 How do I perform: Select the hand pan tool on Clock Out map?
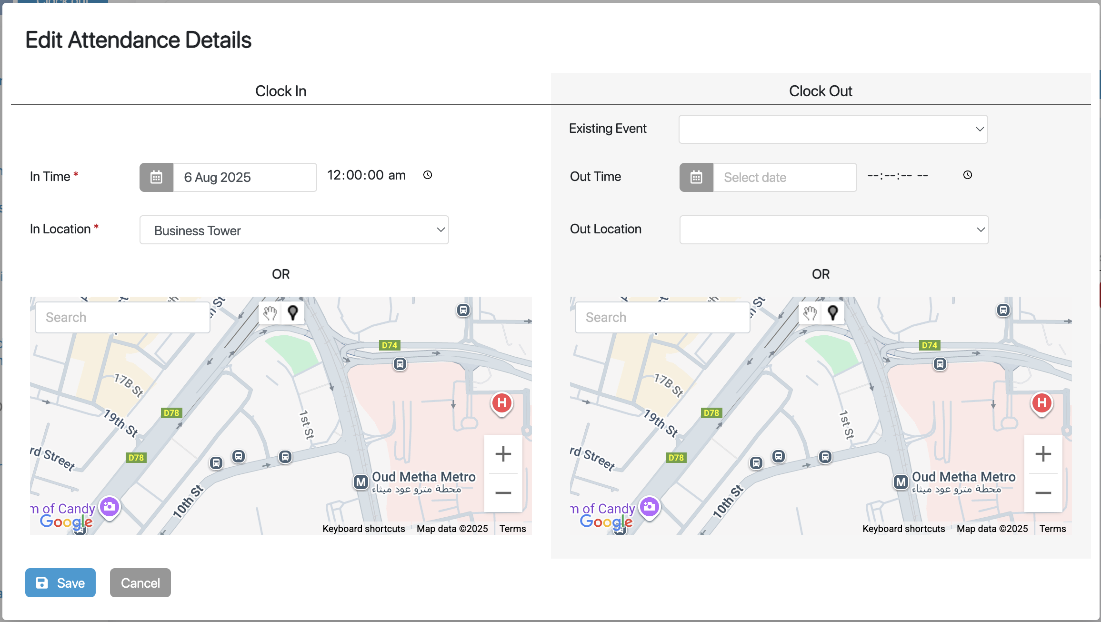click(x=810, y=313)
